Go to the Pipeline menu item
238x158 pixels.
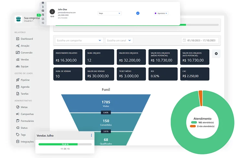[25, 80]
